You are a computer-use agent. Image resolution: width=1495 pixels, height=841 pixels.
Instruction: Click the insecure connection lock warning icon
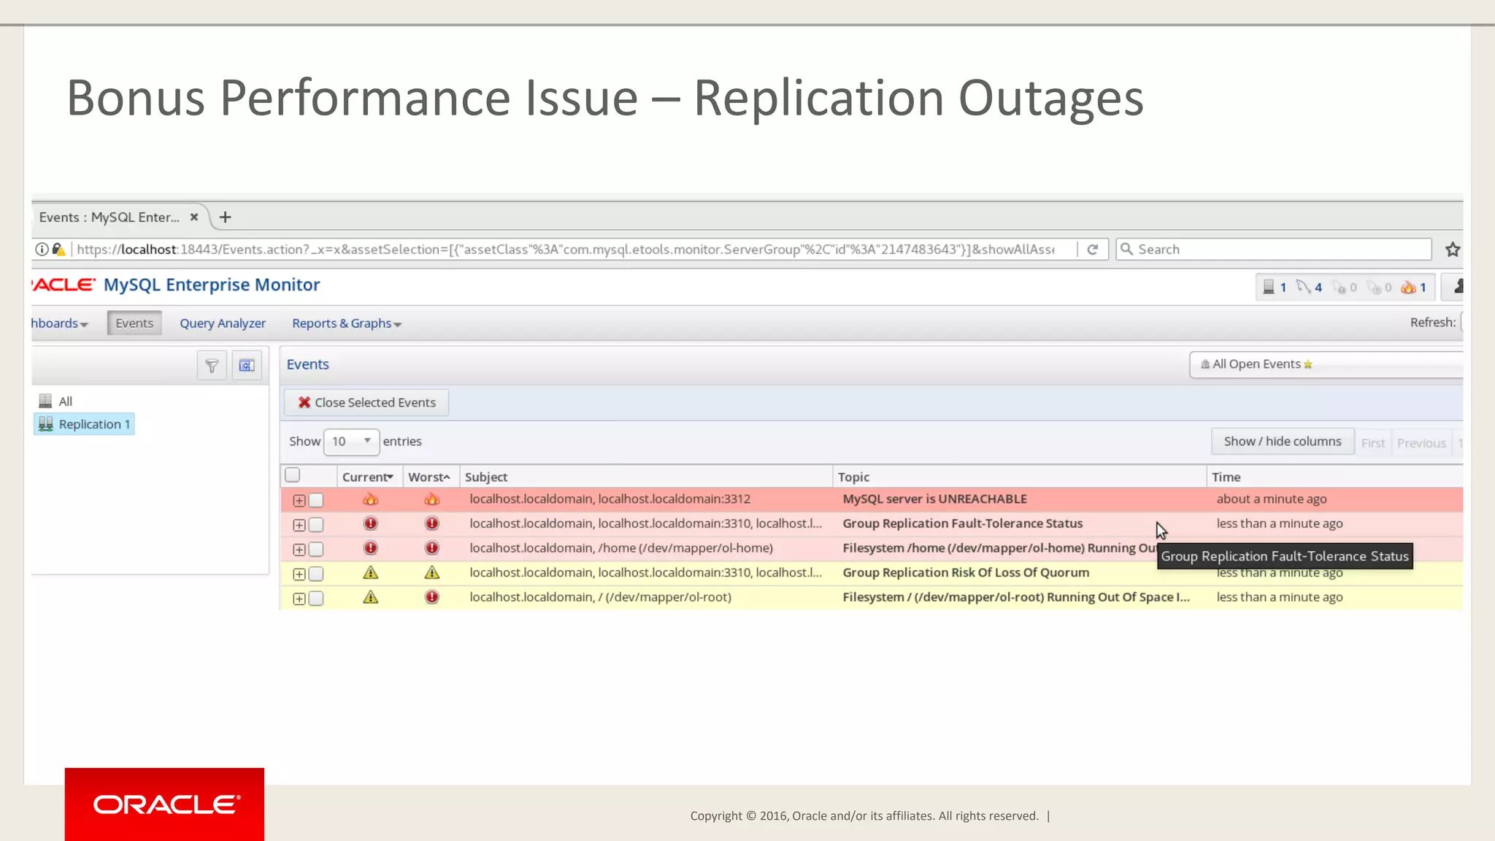pos(59,249)
